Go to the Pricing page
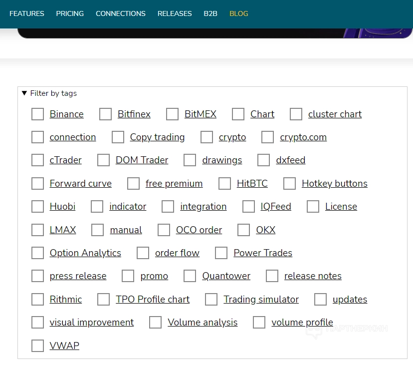Image resolution: width=413 pixels, height=365 pixels. pos(70,13)
